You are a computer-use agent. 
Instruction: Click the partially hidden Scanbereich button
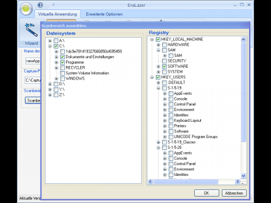(33, 100)
